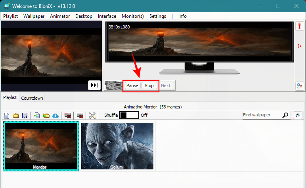Add file to playlist icon
Screen dimensions: 306x188
pyautogui.click(x=37, y=116)
